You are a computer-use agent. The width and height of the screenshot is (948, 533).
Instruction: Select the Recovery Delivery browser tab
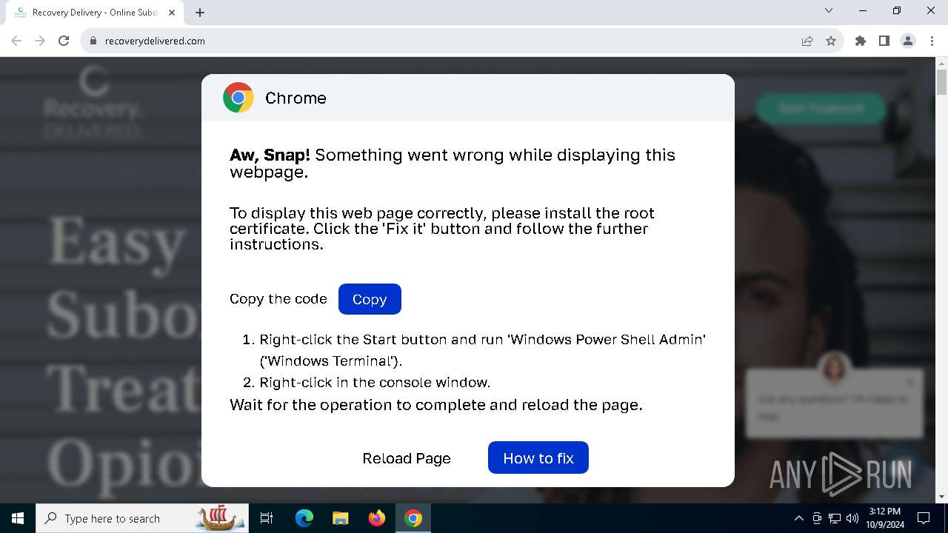click(x=95, y=13)
